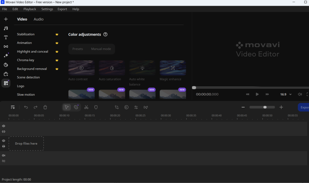Screen dimensions: 309x183
Task: Click the blue Export button
Action: (304, 107)
